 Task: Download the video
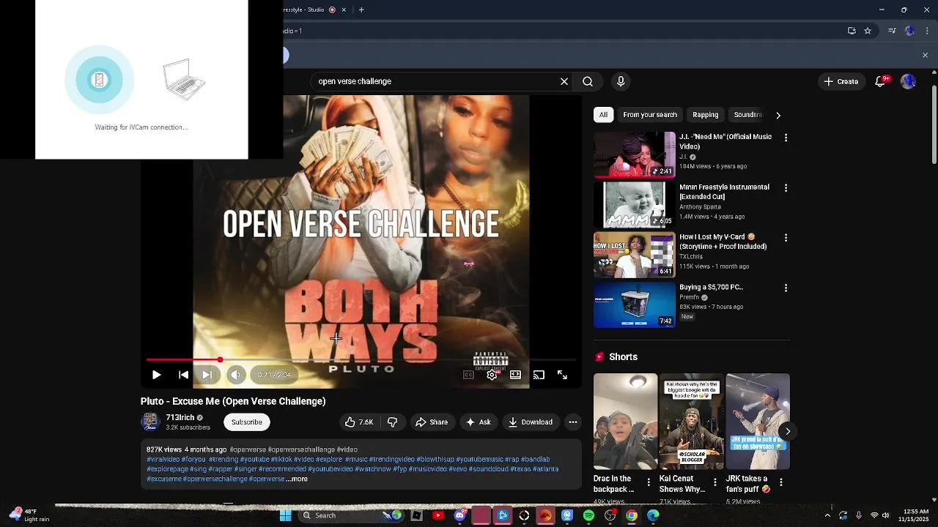click(530, 422)
